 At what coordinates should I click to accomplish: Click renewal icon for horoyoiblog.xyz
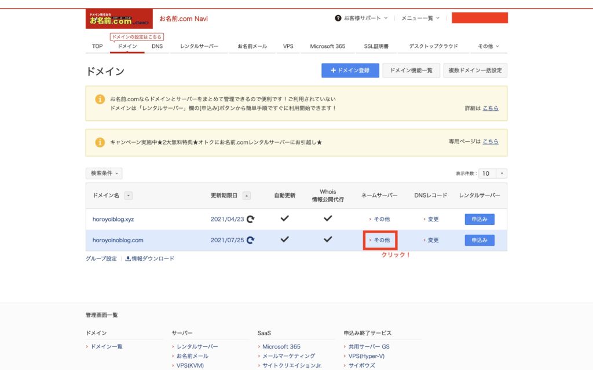coord(250,219)
